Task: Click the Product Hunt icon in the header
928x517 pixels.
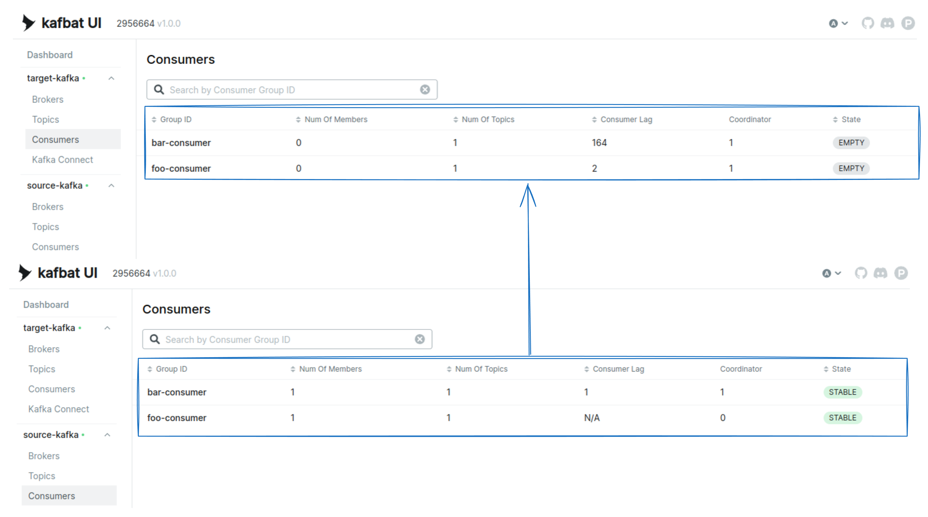Action: (908, 23)
